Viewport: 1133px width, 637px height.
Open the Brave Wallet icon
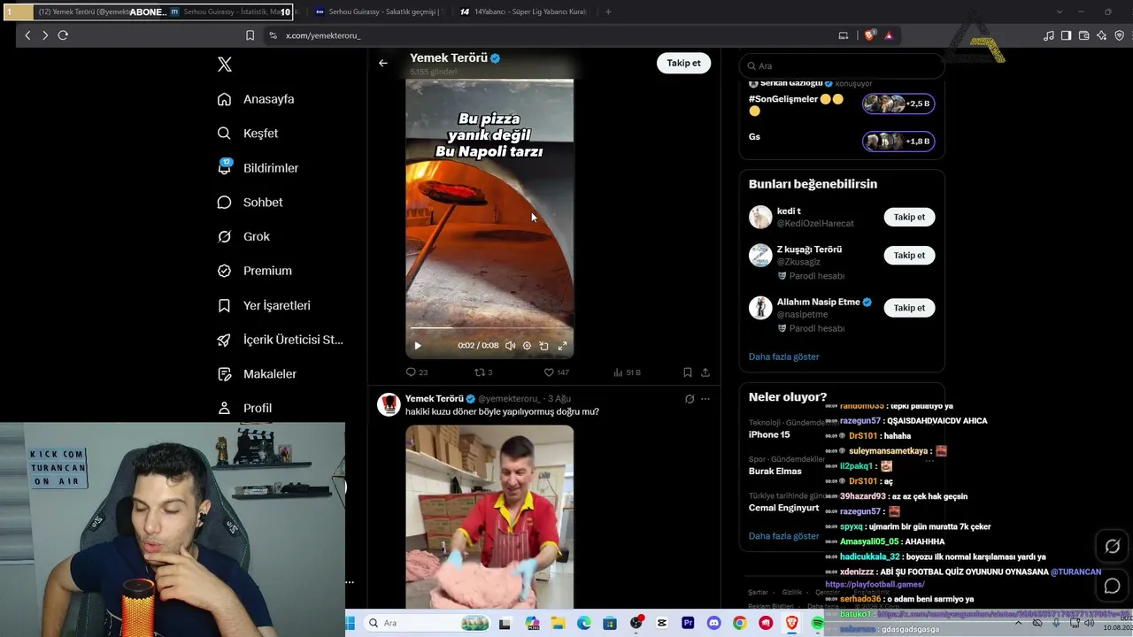(x=1084, y=35)
